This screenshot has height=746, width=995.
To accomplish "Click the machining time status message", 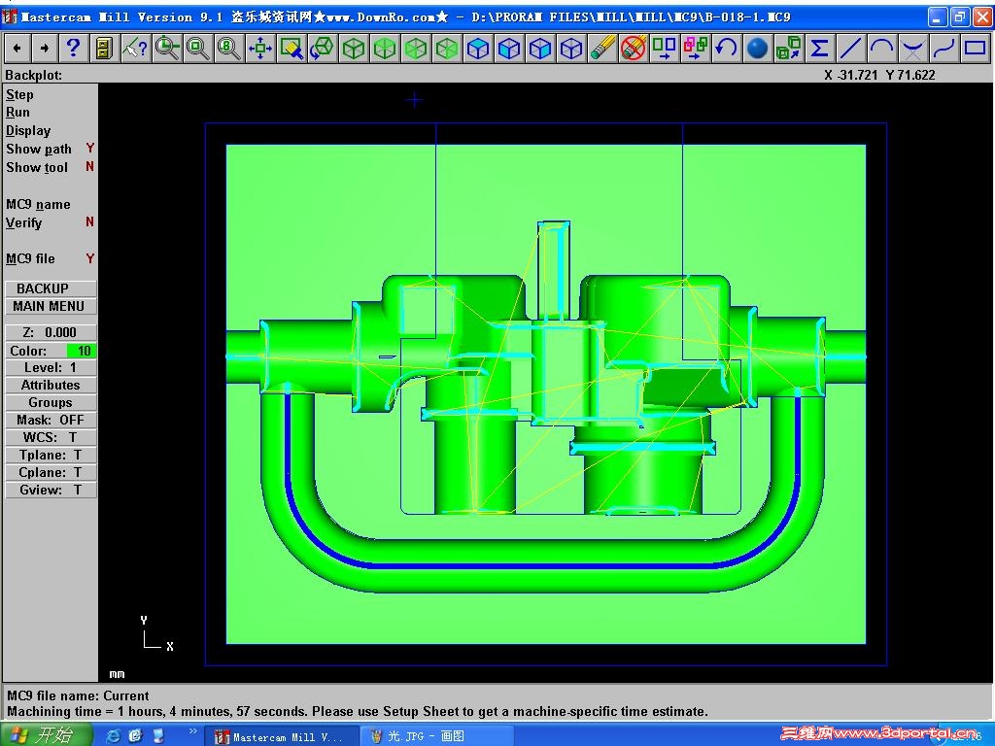I will tap(358, 712).
